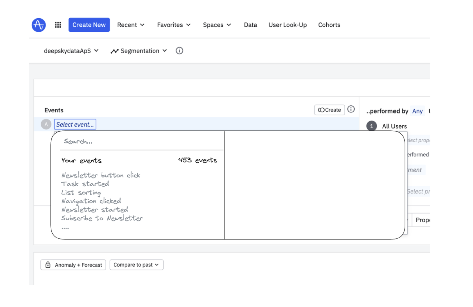Viewport: 473px width, 307px height.
Task: Click the segment number 1 badge
Action: pos(371,126)
